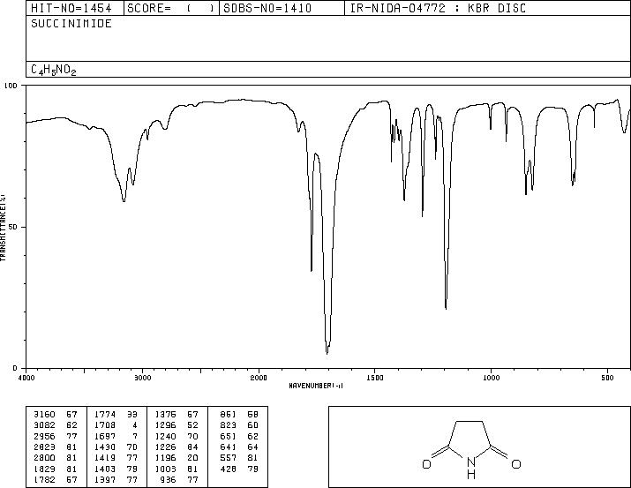
Task: Select peak table entry 3160
Action: (56, 415)
